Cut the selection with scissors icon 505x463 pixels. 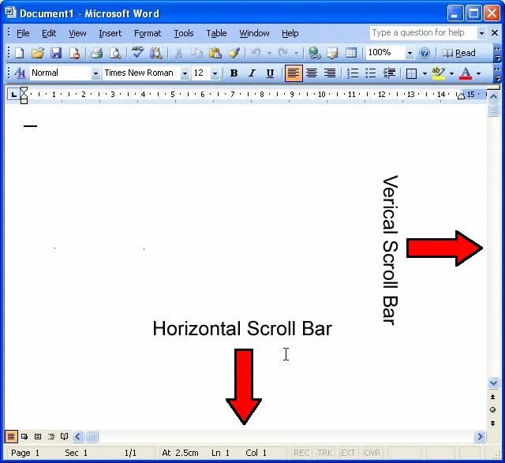click(x=178, y=53)
